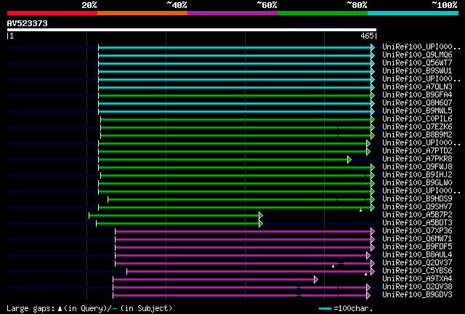
Task: Click the red 20% identity legend segment
Action: (x=52, y=13)
